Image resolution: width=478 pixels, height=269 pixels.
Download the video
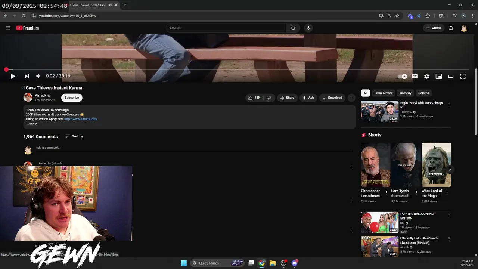coord(332,98)
